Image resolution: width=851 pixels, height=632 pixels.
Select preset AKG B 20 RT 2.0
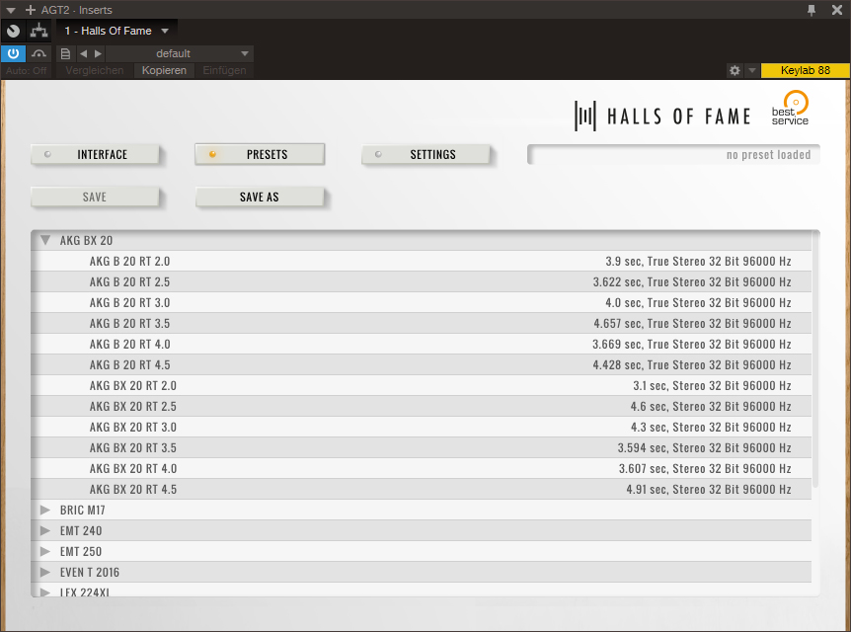tap(422, 261)
